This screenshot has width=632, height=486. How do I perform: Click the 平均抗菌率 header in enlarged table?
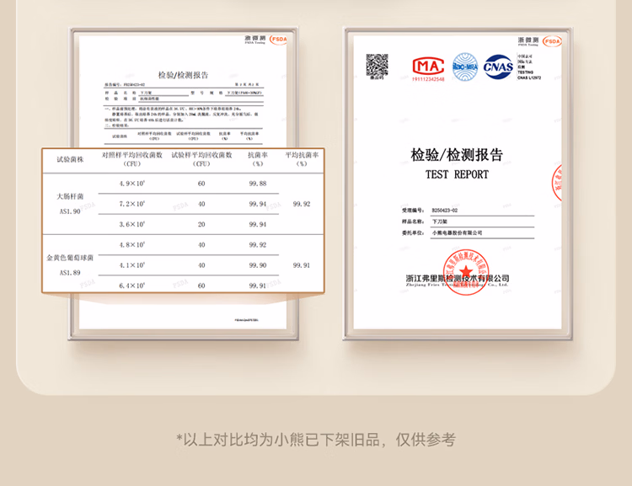302,159
